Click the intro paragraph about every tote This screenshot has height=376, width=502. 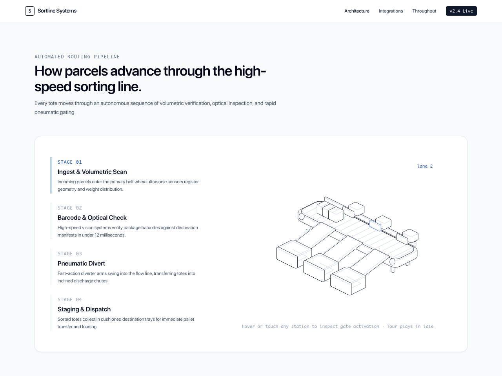155,108
